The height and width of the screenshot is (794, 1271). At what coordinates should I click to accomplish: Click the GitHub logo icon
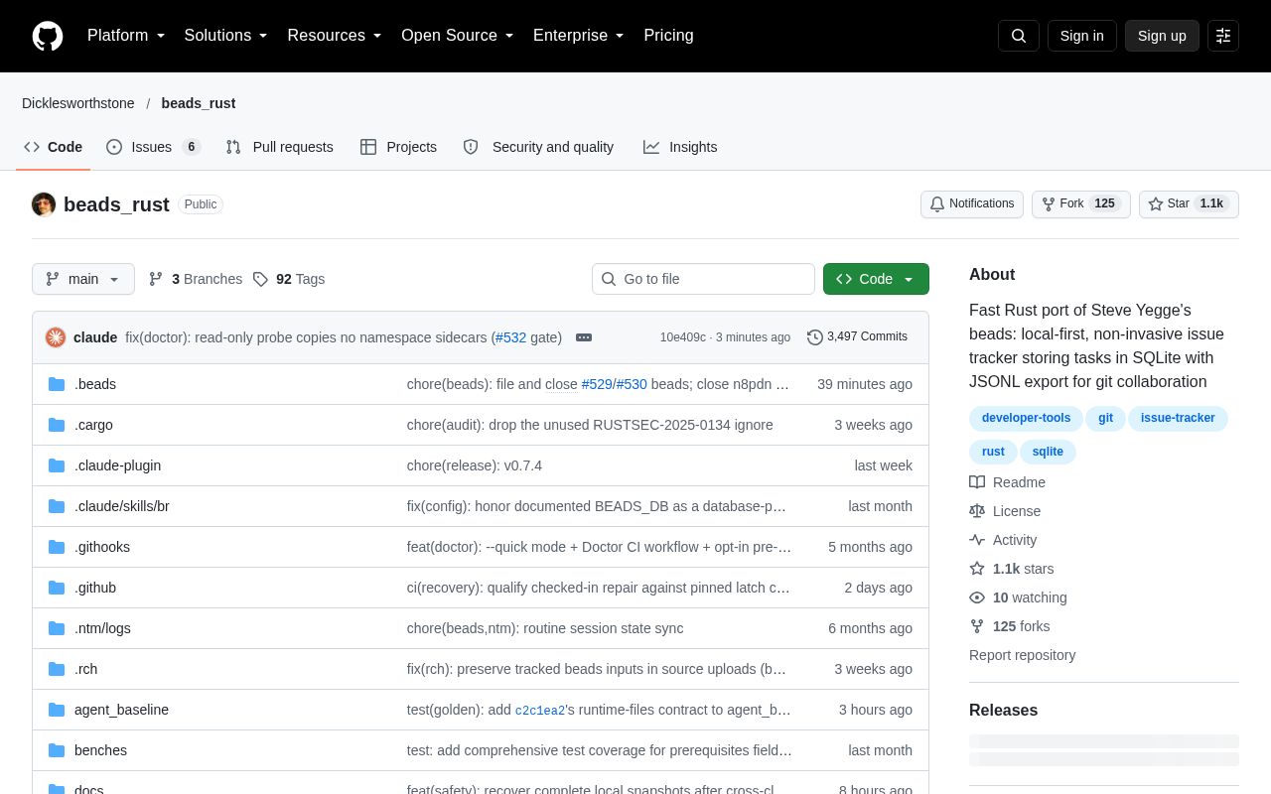click(x=48, y=36)
